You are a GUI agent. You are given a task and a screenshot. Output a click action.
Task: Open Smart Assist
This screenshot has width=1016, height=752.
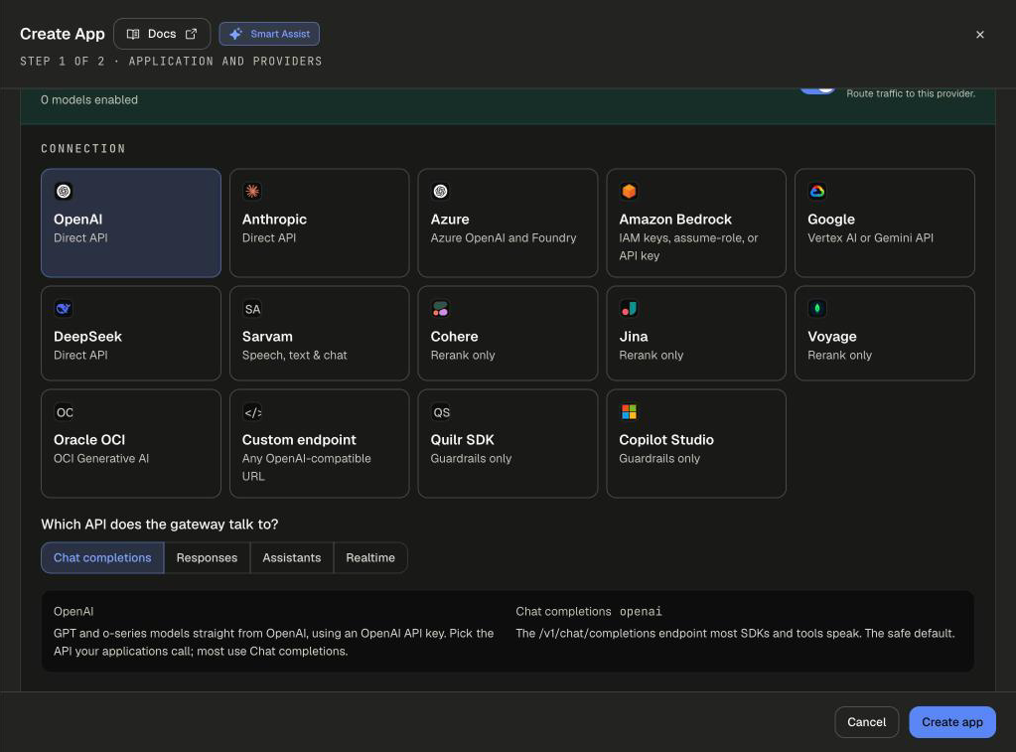[x=269, y=34]
